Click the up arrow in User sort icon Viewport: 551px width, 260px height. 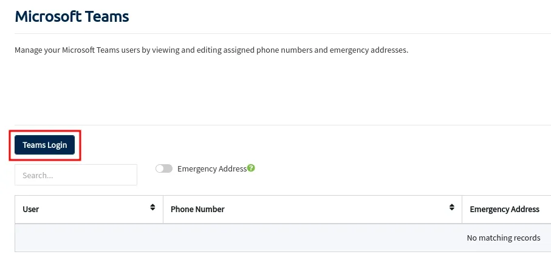152,205
